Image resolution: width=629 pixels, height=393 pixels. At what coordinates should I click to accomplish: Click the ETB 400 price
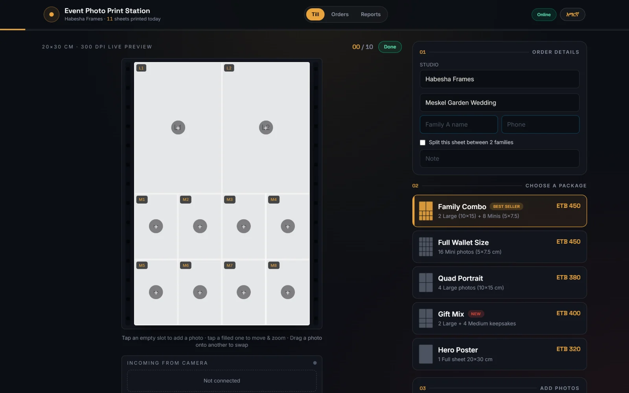[568, 313]
